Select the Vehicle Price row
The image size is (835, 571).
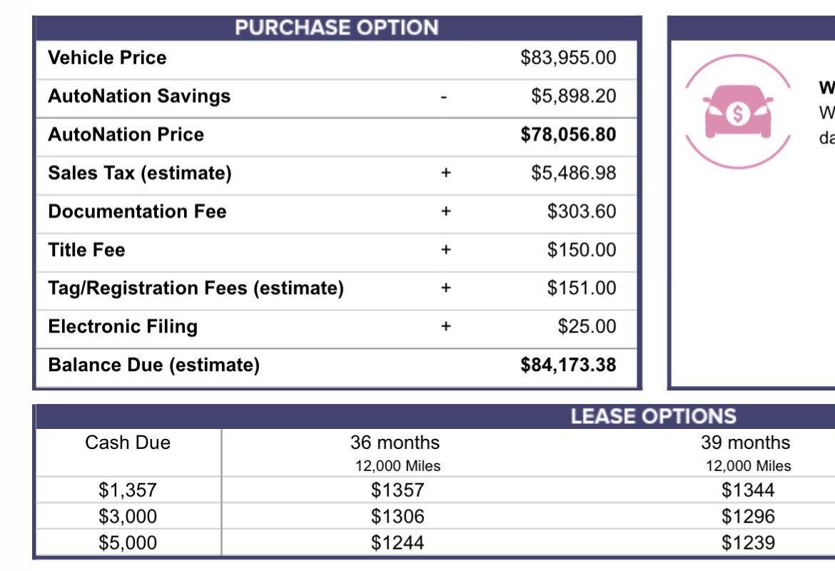click(x=337, y=58)
